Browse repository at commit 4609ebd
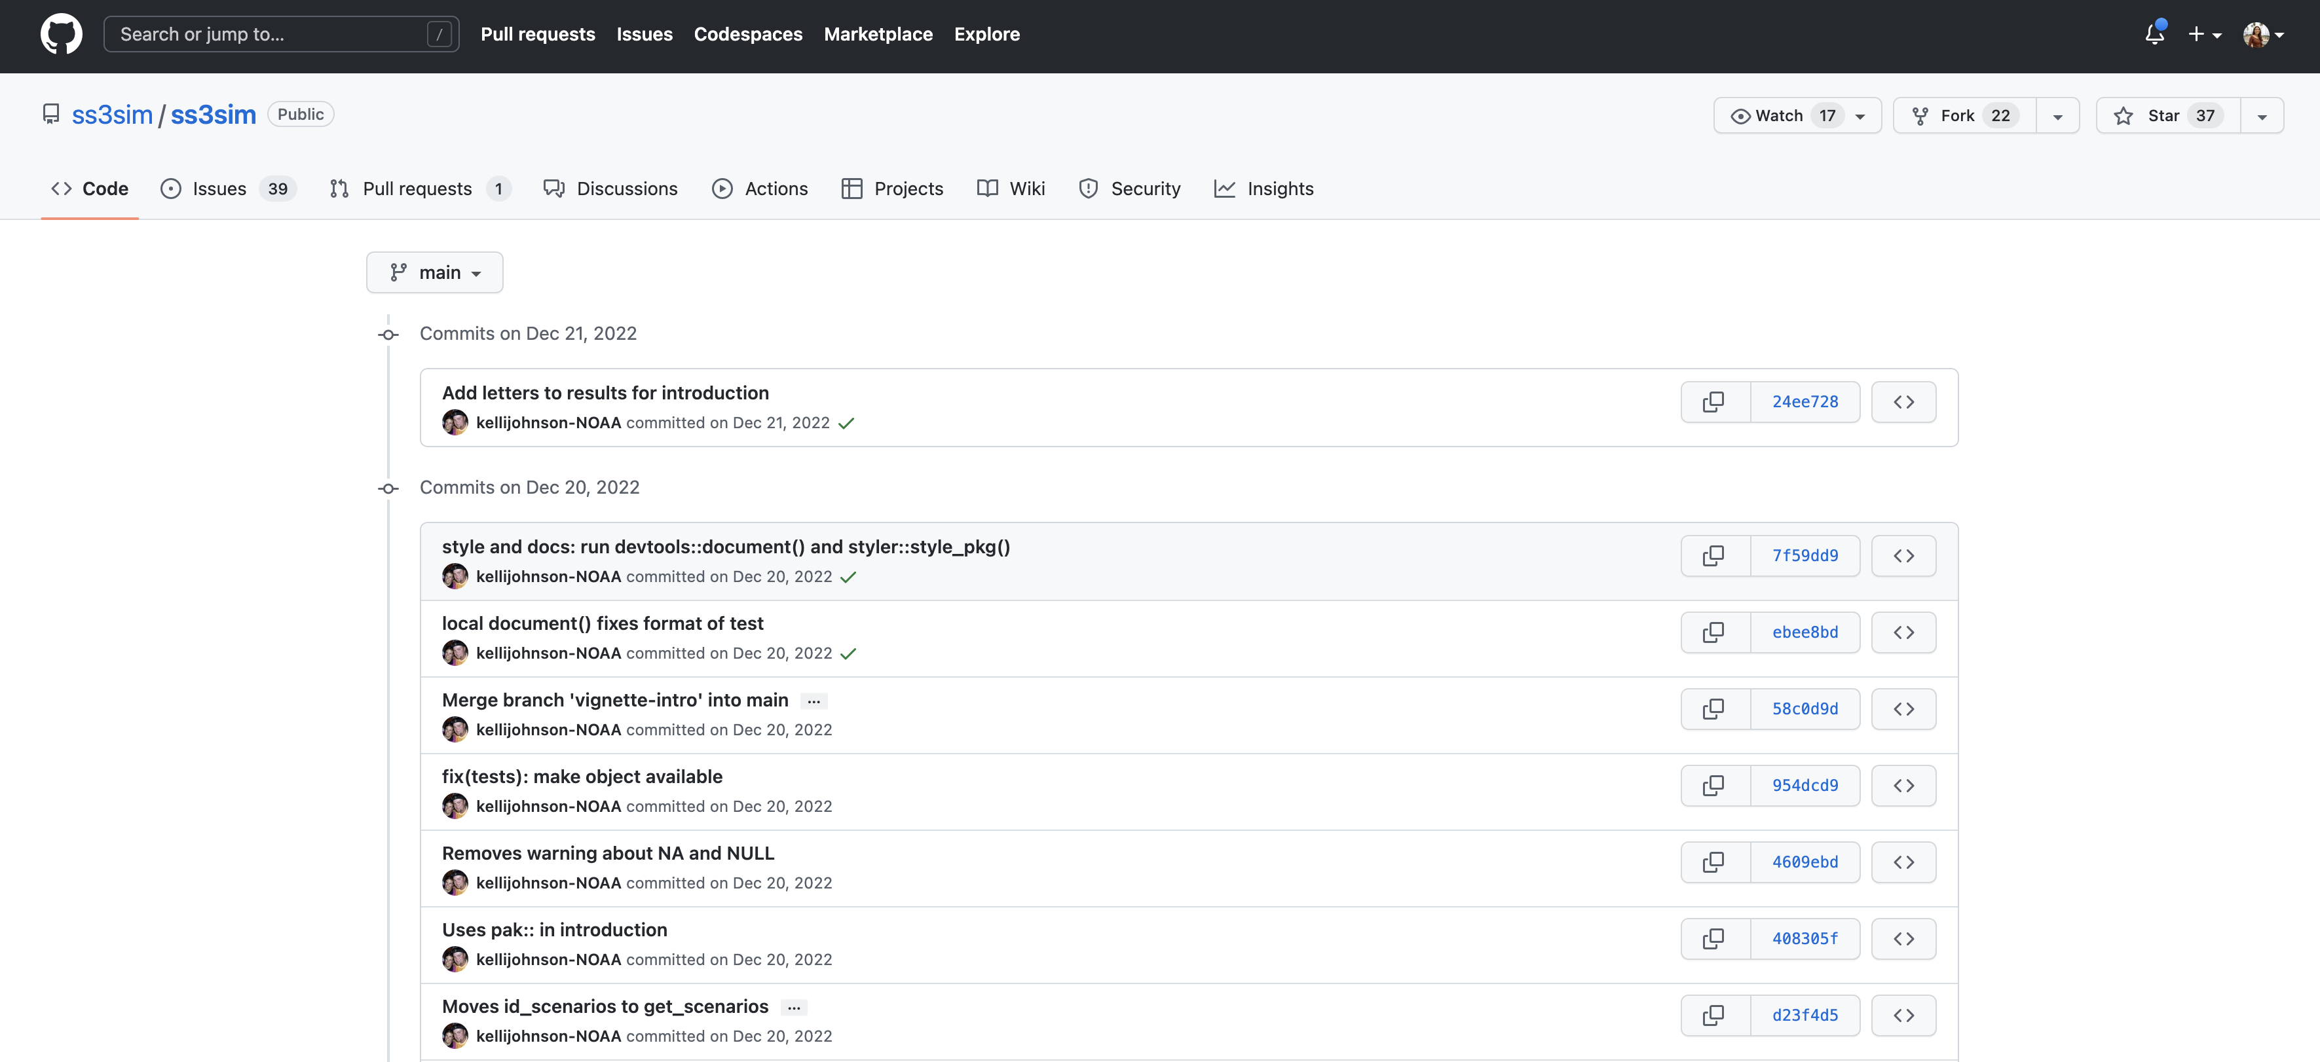 click(x=1903, y=862)
